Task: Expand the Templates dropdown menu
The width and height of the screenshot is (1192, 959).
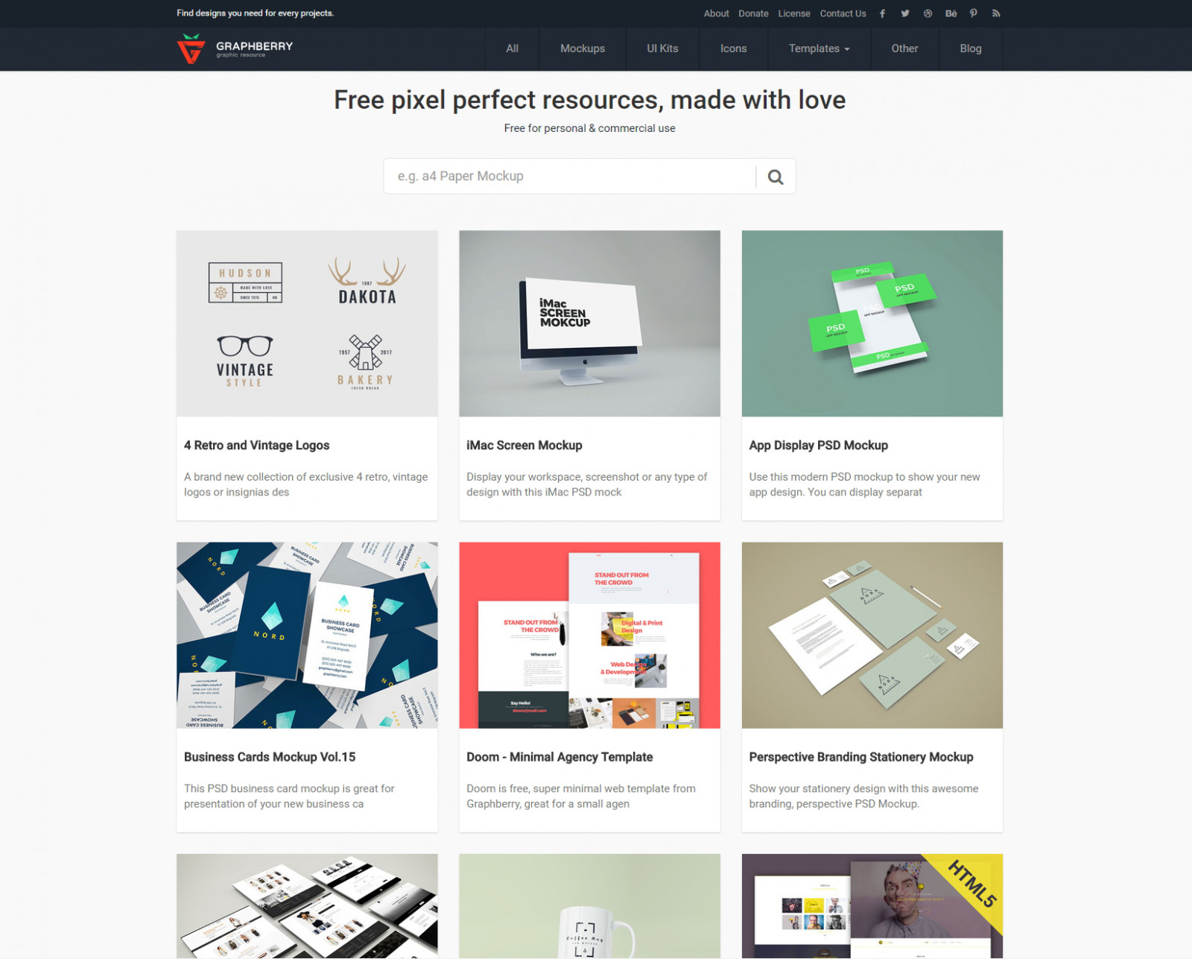Action: [819, 48]
